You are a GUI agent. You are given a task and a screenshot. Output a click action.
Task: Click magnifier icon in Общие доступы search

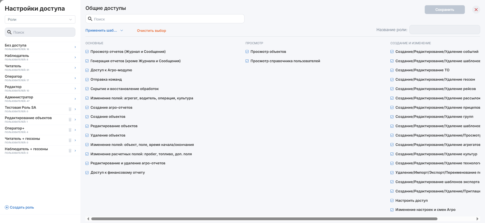pos(90,19)
